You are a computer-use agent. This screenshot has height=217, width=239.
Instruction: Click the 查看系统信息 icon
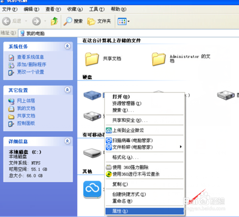(11, 58)
